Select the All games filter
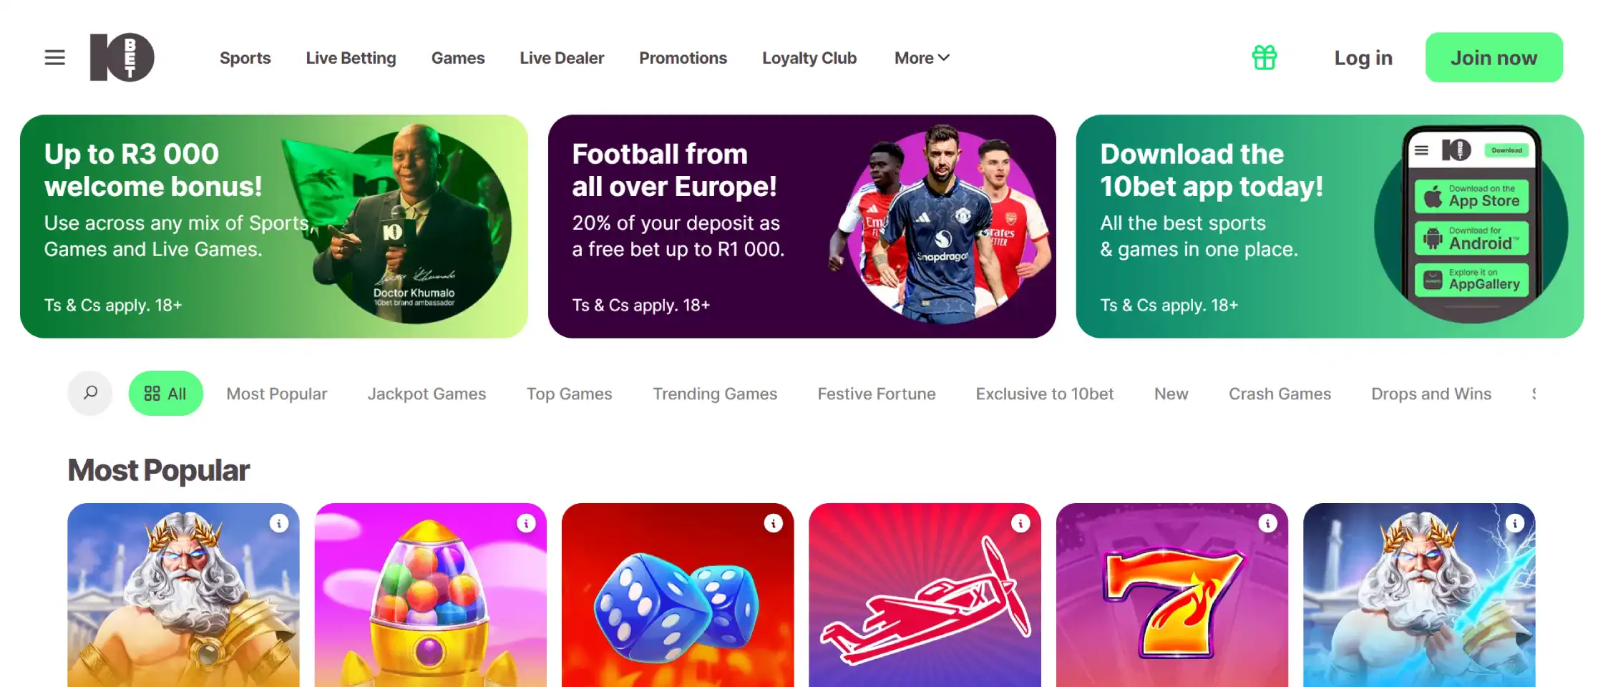 165,394
